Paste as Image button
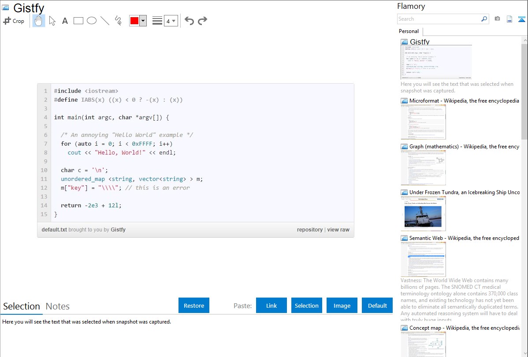 pyautogui.click(x=342, y=305)
